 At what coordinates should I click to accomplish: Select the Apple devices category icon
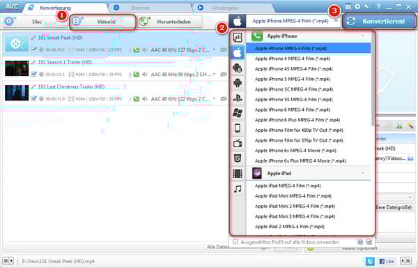click(x=238, y=52)
